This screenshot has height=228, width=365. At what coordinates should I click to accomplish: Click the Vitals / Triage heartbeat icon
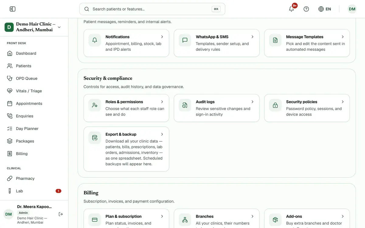[10, 91]
